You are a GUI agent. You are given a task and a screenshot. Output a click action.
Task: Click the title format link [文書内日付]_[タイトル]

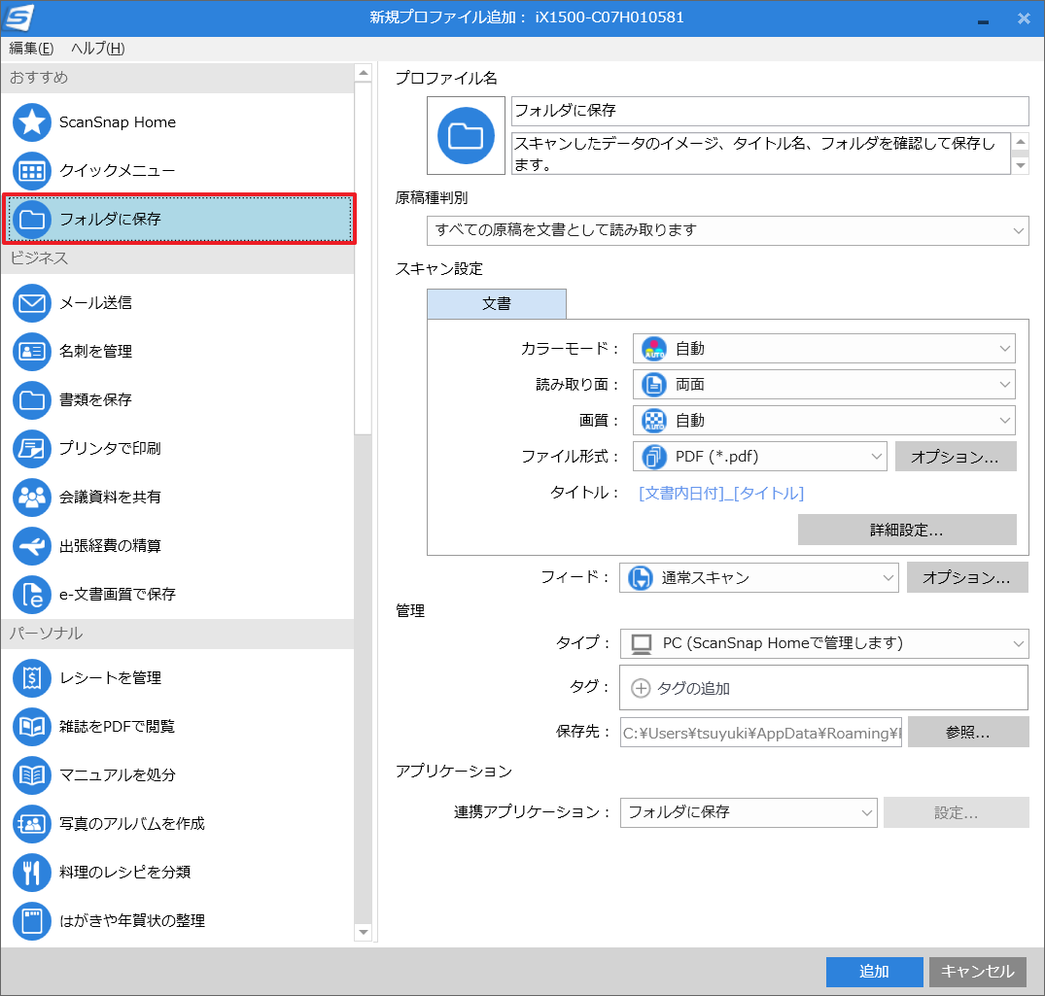click(x=721, y=493)
